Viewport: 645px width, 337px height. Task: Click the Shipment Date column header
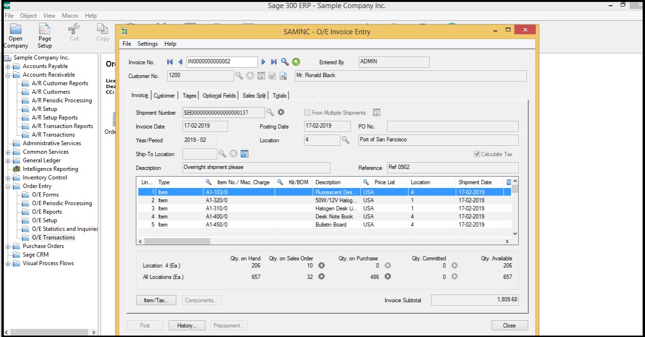click(x=480, y=182)
